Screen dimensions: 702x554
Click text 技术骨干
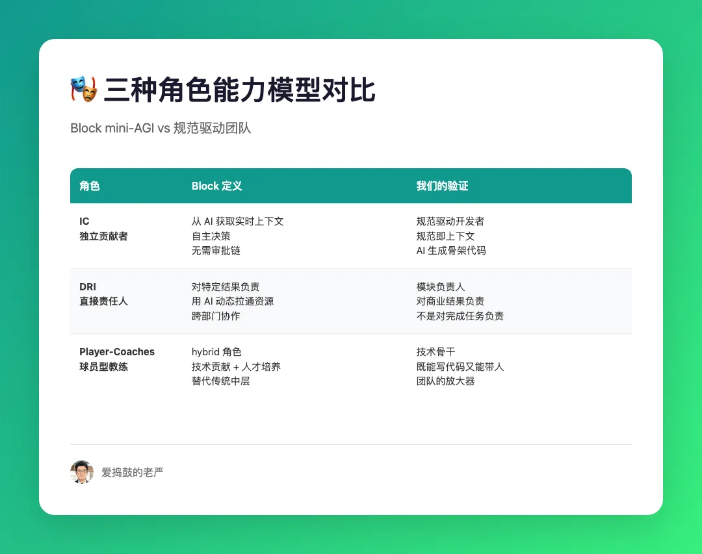pos(435,352)
